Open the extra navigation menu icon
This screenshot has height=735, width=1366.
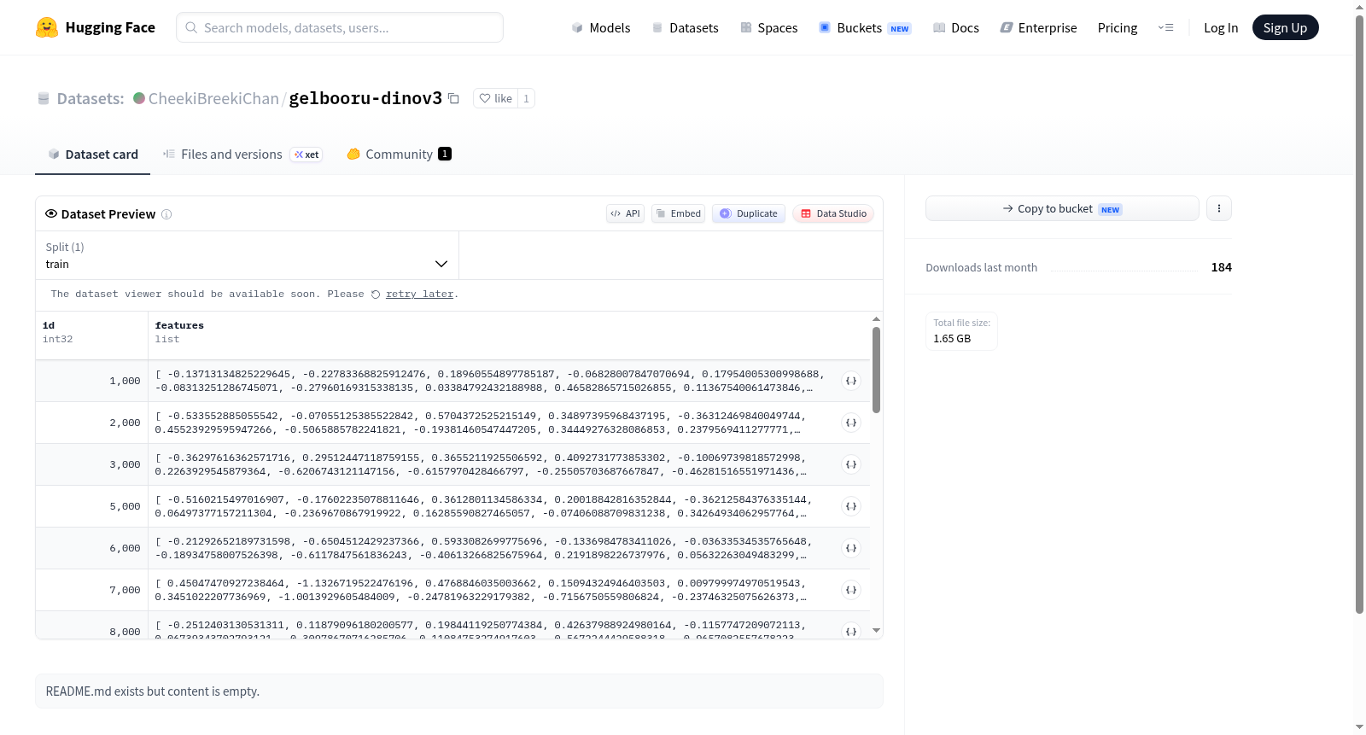click(1165, 27)
